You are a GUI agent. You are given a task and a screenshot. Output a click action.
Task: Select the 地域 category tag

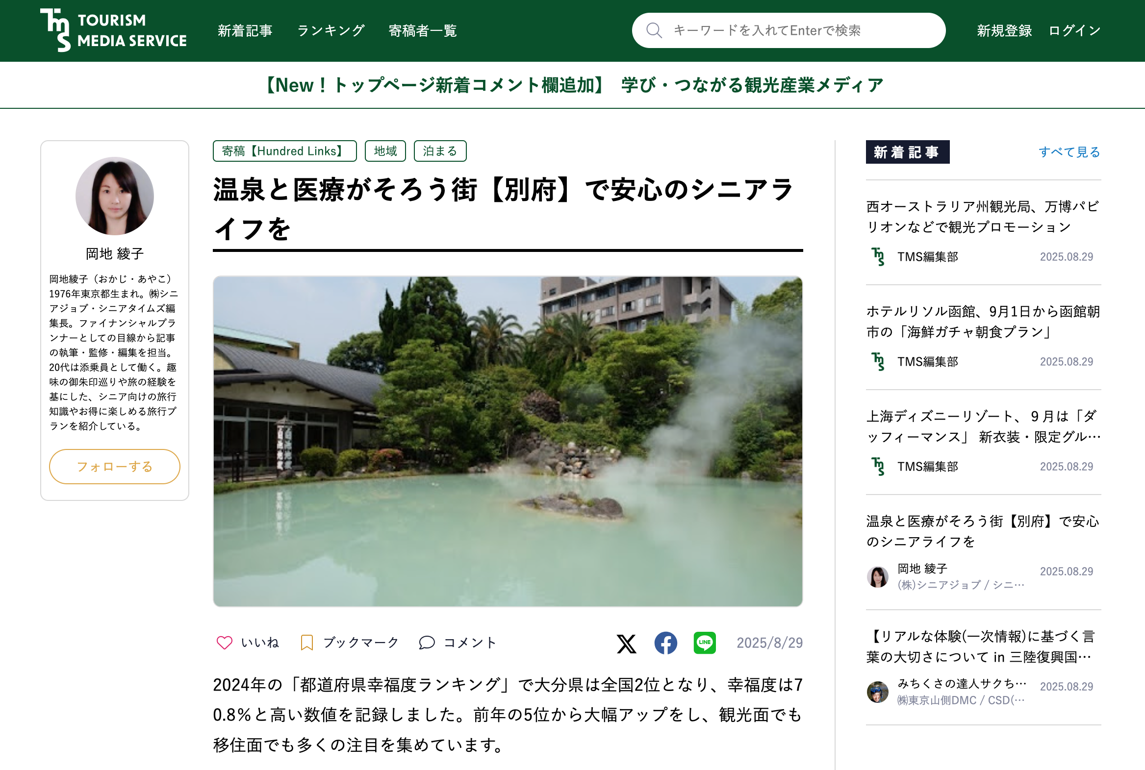(x=385, y=151)
